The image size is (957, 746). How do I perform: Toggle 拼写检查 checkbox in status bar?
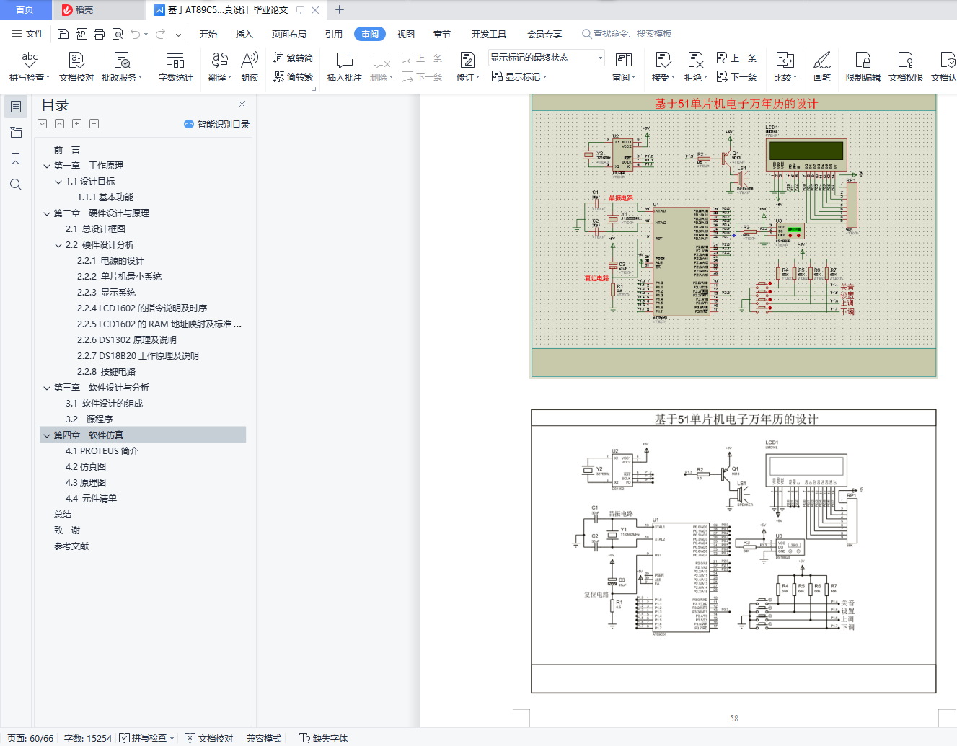[125, 738]
